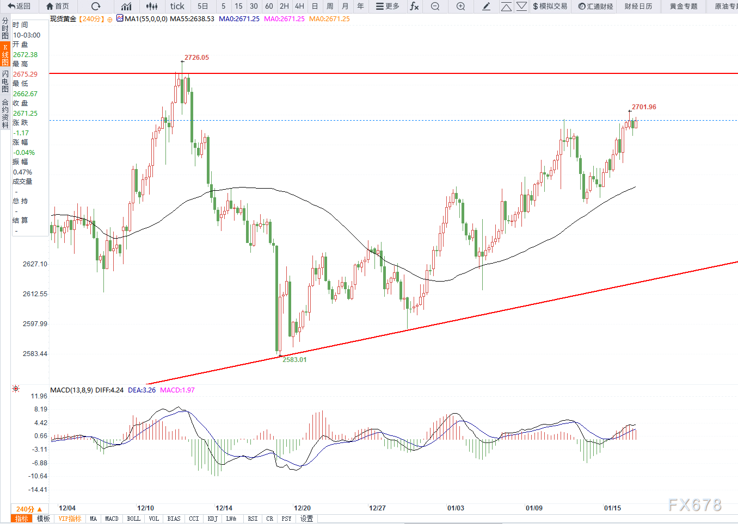Screen dimensions: 738x524
Task: Select the 4H timeframe
Action: [299, 6]
